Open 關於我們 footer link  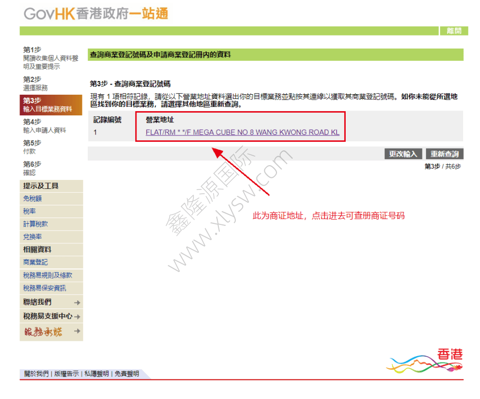point(36,374)
